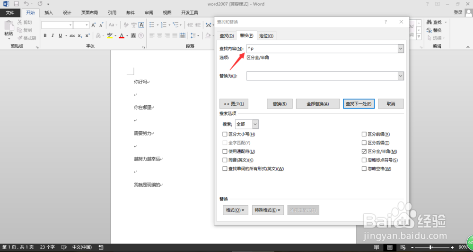Enable 同音(英文) sounds like checkbox
Screen dimensions: 473x252
224,160
